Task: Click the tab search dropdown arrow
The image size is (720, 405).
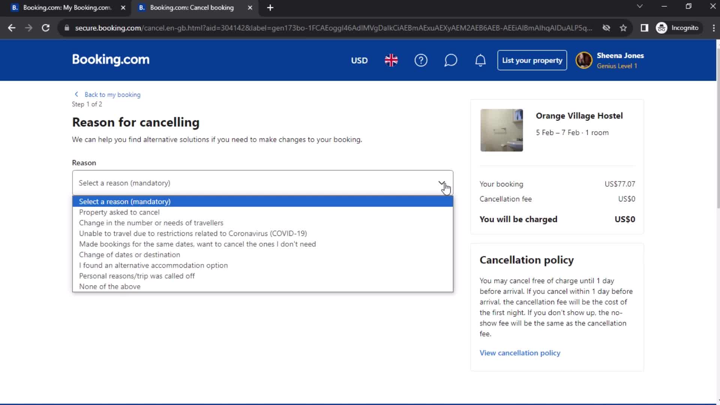Action: (x=640, y=6)
